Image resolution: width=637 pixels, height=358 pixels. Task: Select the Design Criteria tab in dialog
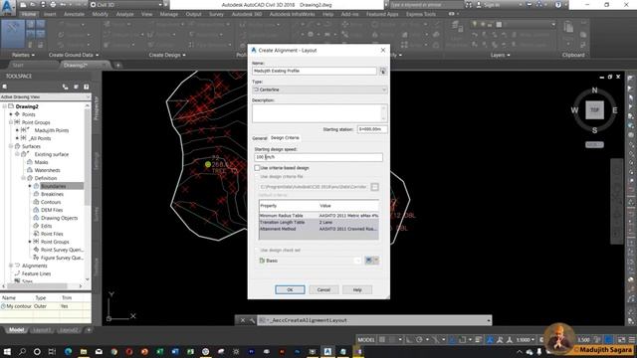click(285, 138)
